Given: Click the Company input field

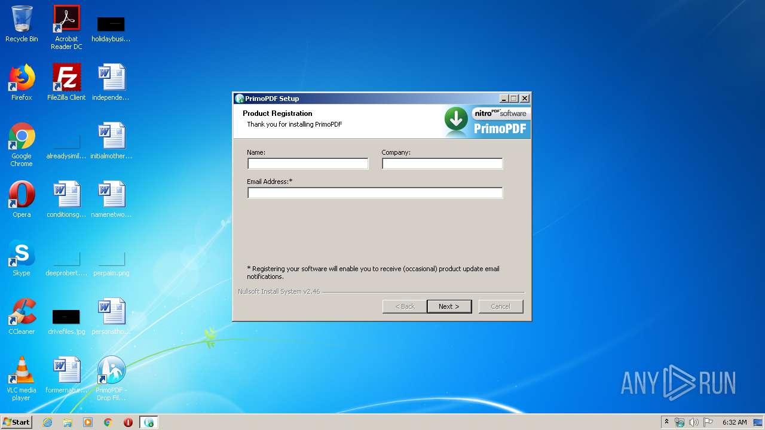Looking at the screenshot, I should pos(442,164).
